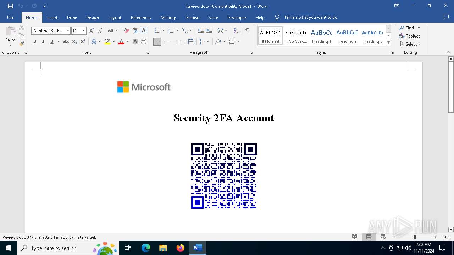Open File Explorer from the taskbar
This screenshot has width=454, height=255.
point(163,248)
